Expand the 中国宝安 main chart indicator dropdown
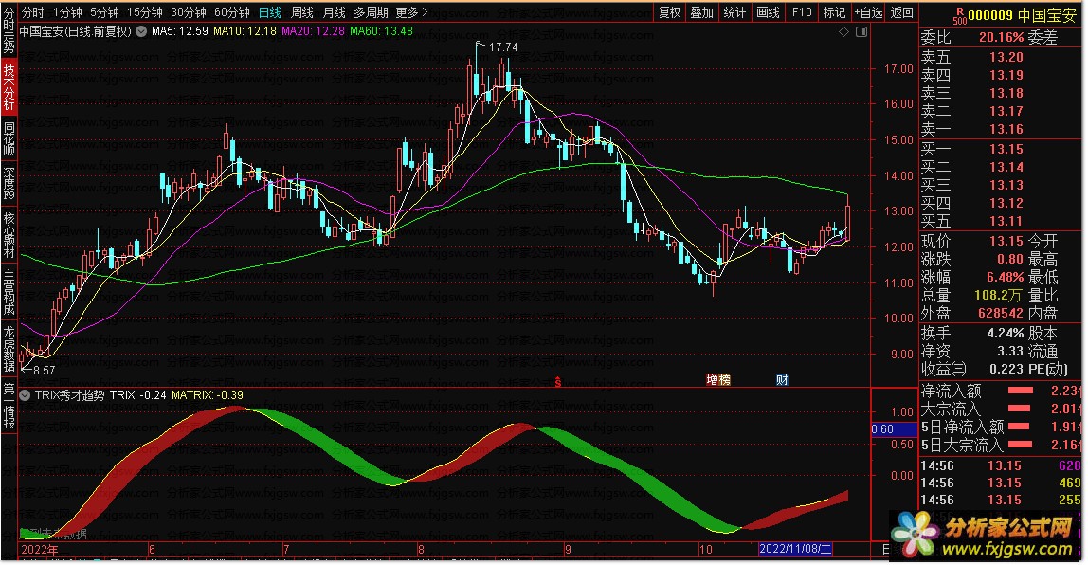This screenshot has height=565, width=1088. coord(141,31)
